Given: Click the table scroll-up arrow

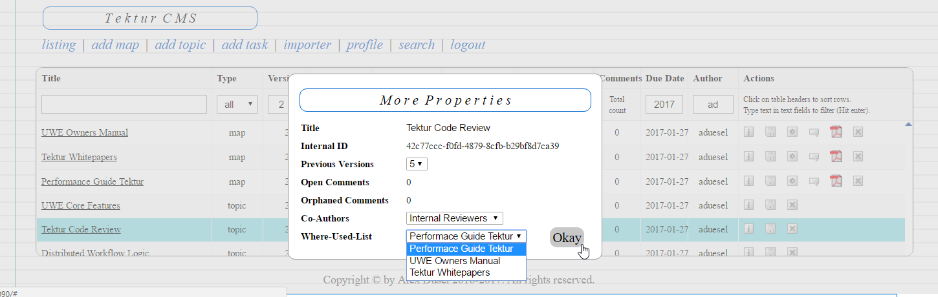Looking at the screenshot, I should click(x=908, y=124).
